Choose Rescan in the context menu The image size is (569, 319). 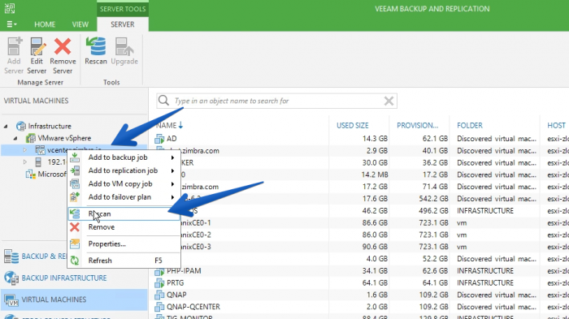click(x=124, y=213)
